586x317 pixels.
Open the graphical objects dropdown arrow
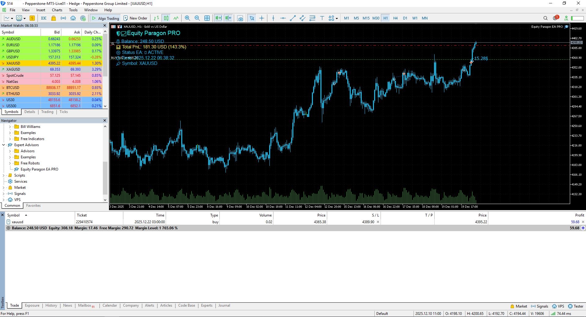pyautogui.click(x=337, y=18)
